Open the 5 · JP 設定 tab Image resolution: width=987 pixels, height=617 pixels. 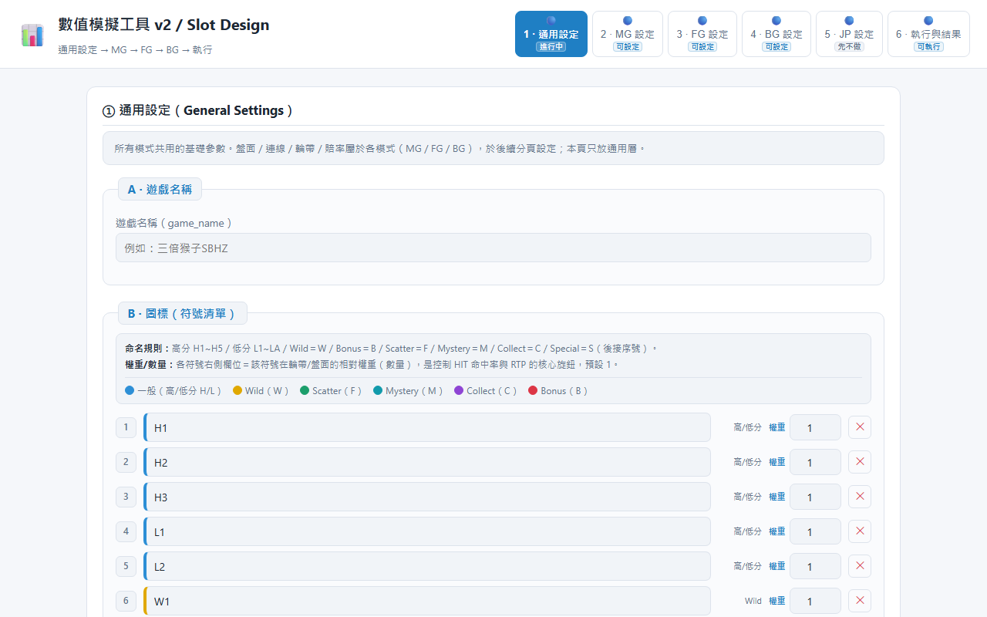pyautogui.click(x=849, y=34)
